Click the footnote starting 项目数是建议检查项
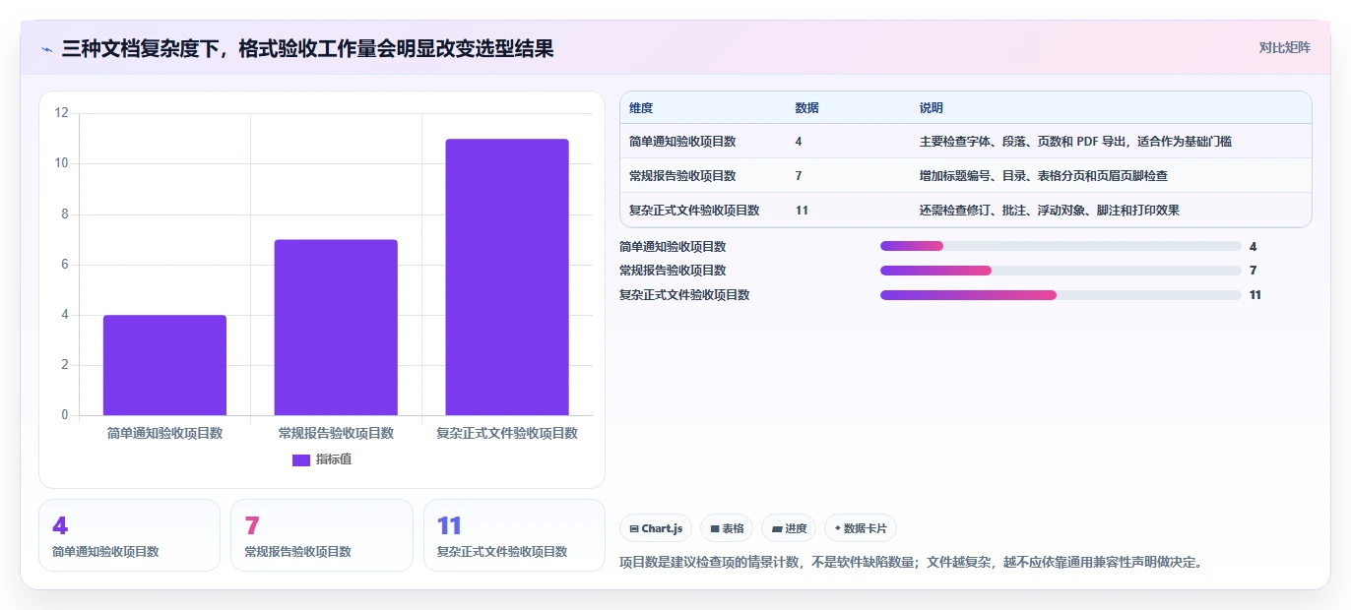 pos(912,563)
